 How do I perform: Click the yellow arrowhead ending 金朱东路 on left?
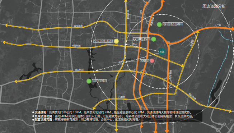pyautogui.click(x=6, y=25)
